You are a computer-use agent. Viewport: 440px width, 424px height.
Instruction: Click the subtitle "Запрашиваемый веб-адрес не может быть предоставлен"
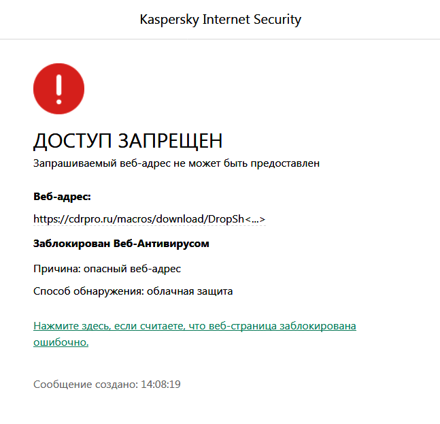(x=176, y=163)
